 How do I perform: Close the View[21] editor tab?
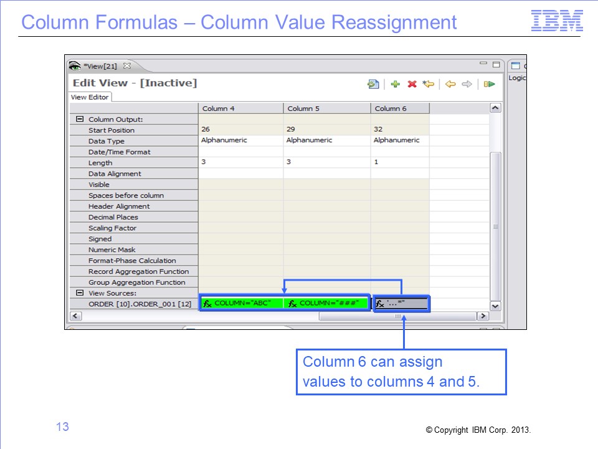[x=127, y=65]
